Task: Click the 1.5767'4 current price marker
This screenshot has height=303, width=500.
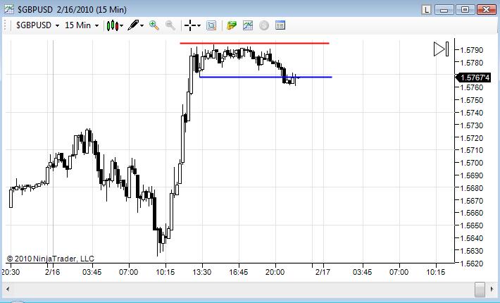Action: coord(473,78)
